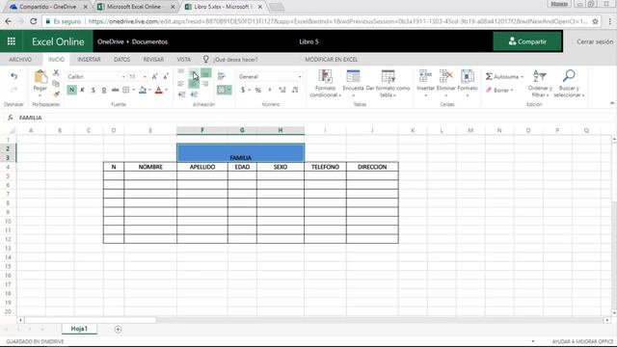
Task: Open Encuesta survey menu
Action: pos(353,84)
